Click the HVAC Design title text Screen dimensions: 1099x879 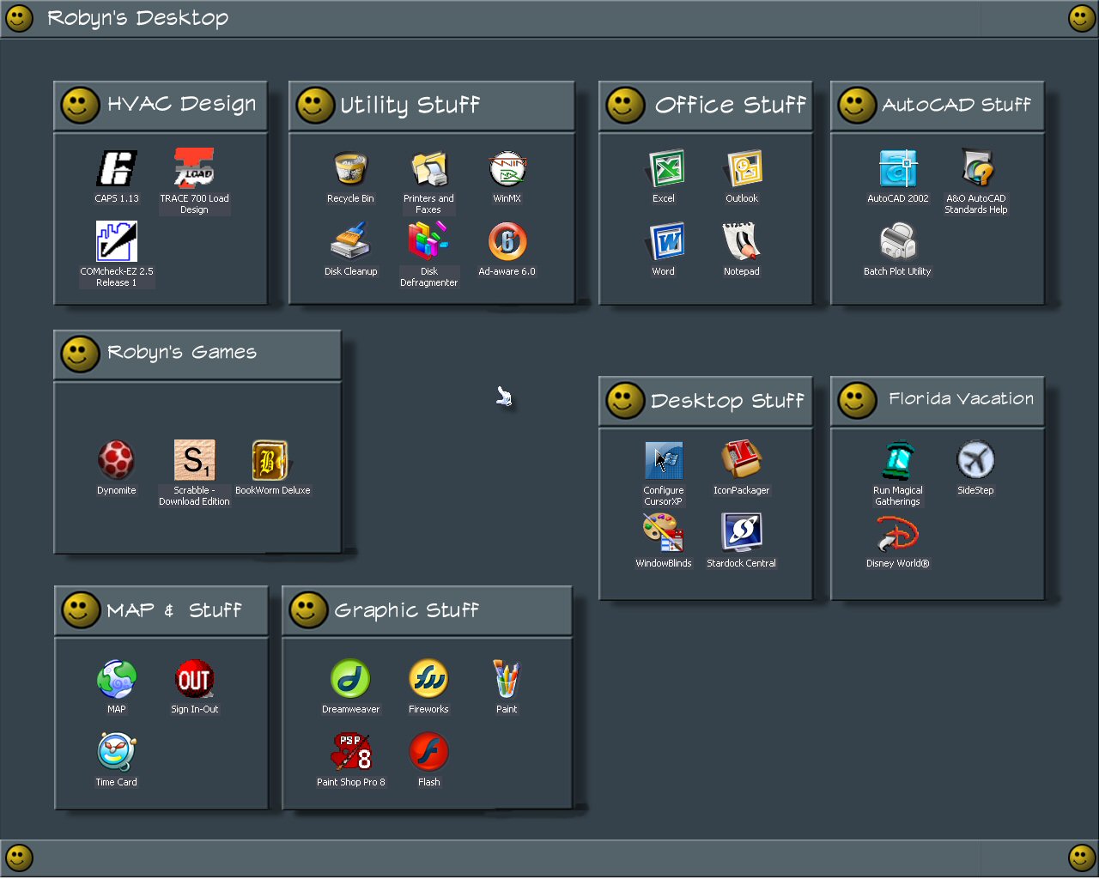182,104
